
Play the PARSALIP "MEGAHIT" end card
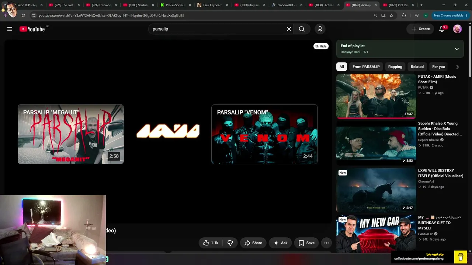pyautogui.click(x=71, y=134)
